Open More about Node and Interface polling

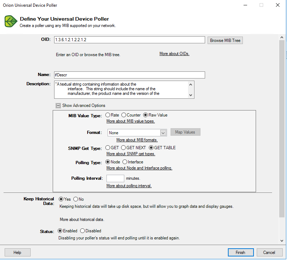139,168
